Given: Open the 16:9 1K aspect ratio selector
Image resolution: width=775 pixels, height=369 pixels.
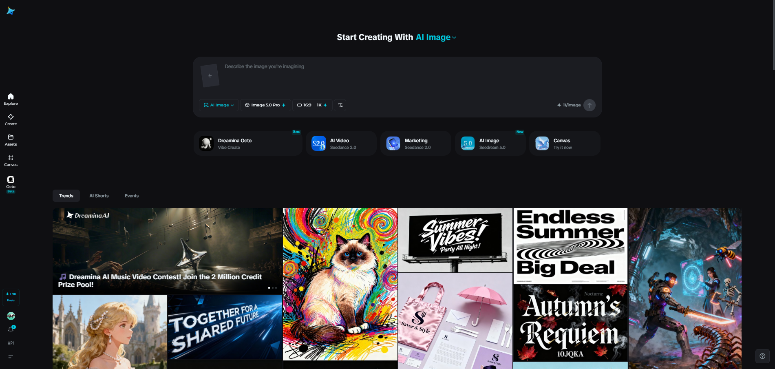Looking at the screenshot, I should coord(312,105).
